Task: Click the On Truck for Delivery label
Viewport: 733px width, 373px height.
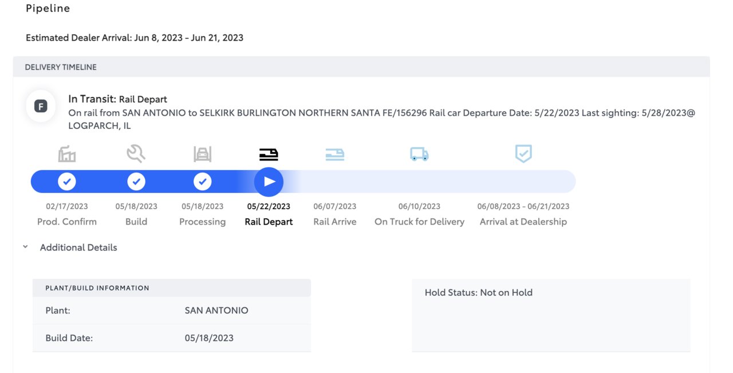Action: 419,222
